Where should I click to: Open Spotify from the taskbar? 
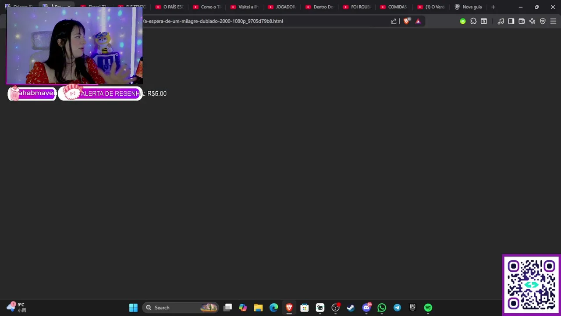coord(428,308)
